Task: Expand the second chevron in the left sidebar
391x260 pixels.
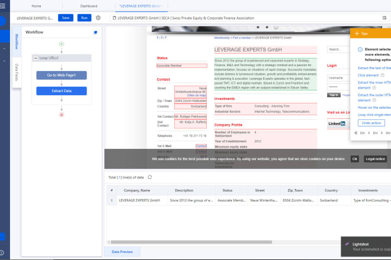Action: (4, 61)
